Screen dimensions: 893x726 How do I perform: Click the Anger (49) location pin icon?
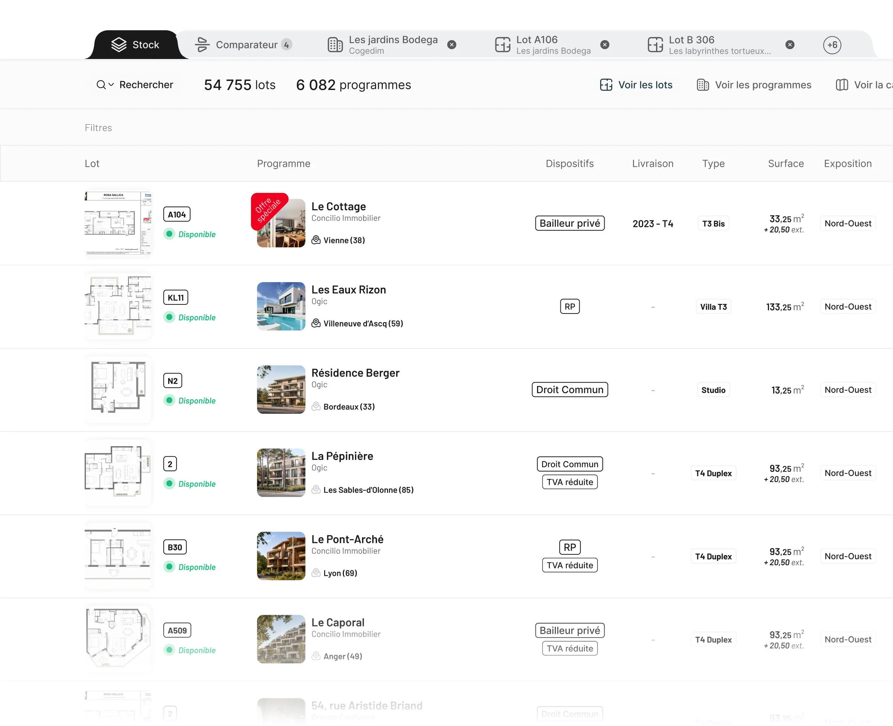pos(316,656)
